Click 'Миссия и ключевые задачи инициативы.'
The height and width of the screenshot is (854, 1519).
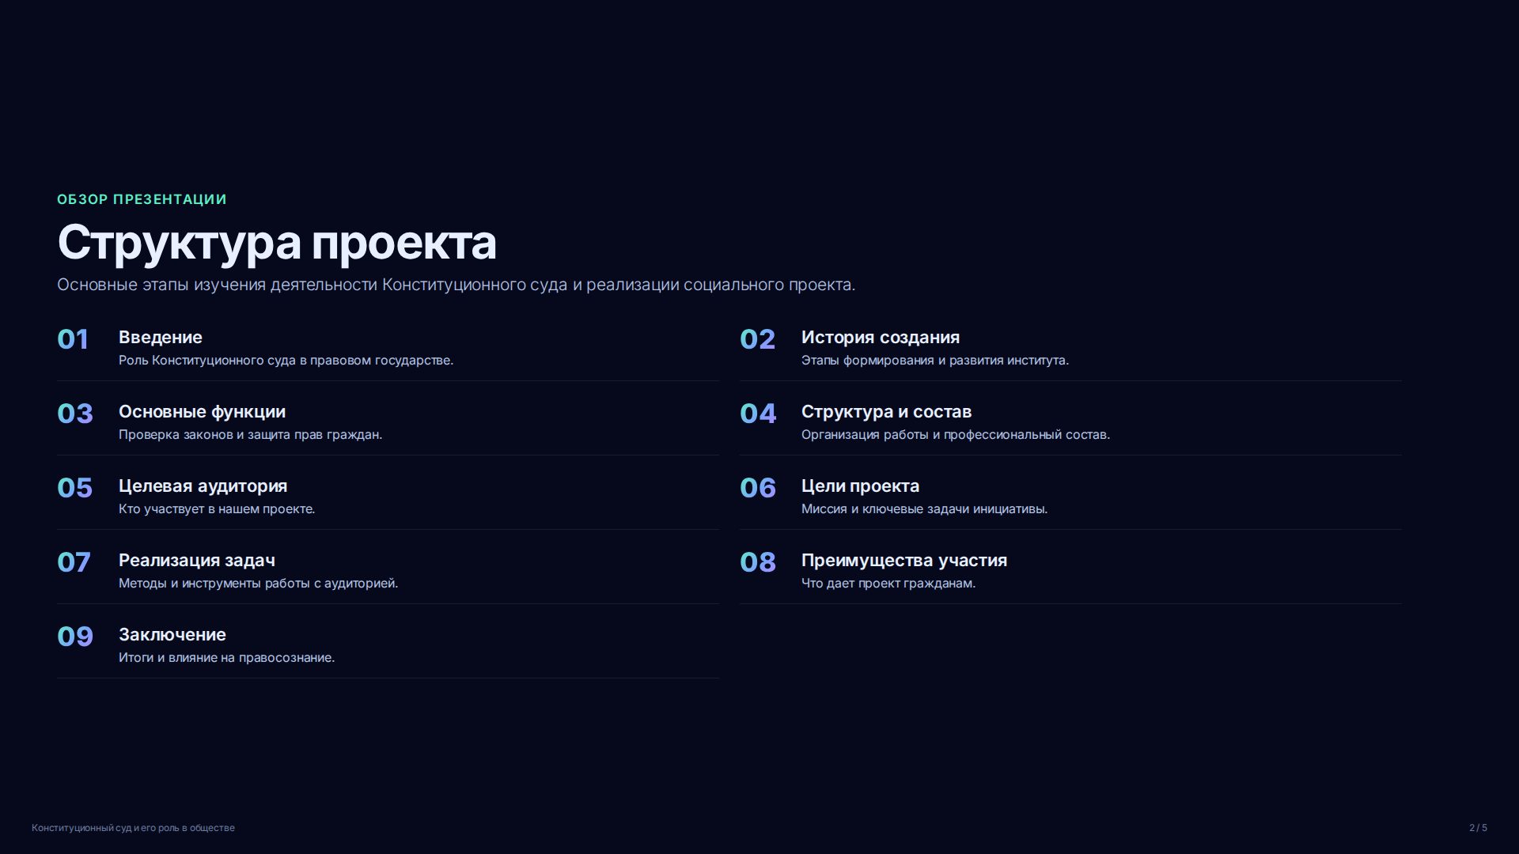924,509
